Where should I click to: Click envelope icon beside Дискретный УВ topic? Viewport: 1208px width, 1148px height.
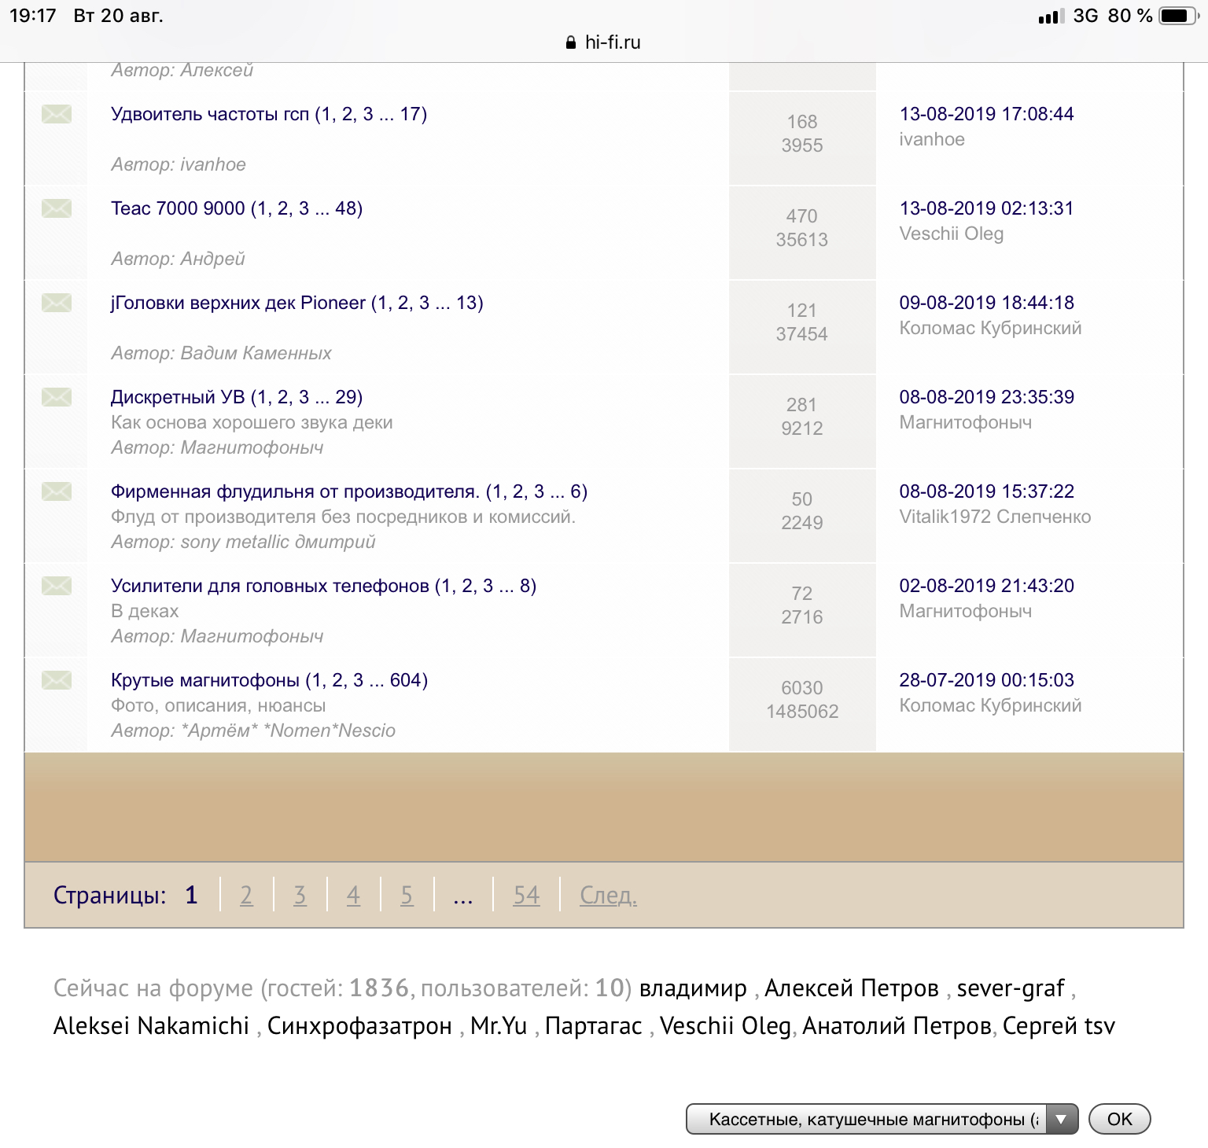57,397
